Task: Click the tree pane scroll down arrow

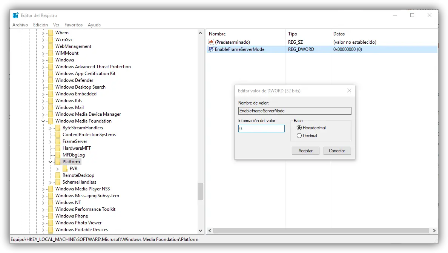Action: pyautogui.click(x=200, y=230)
